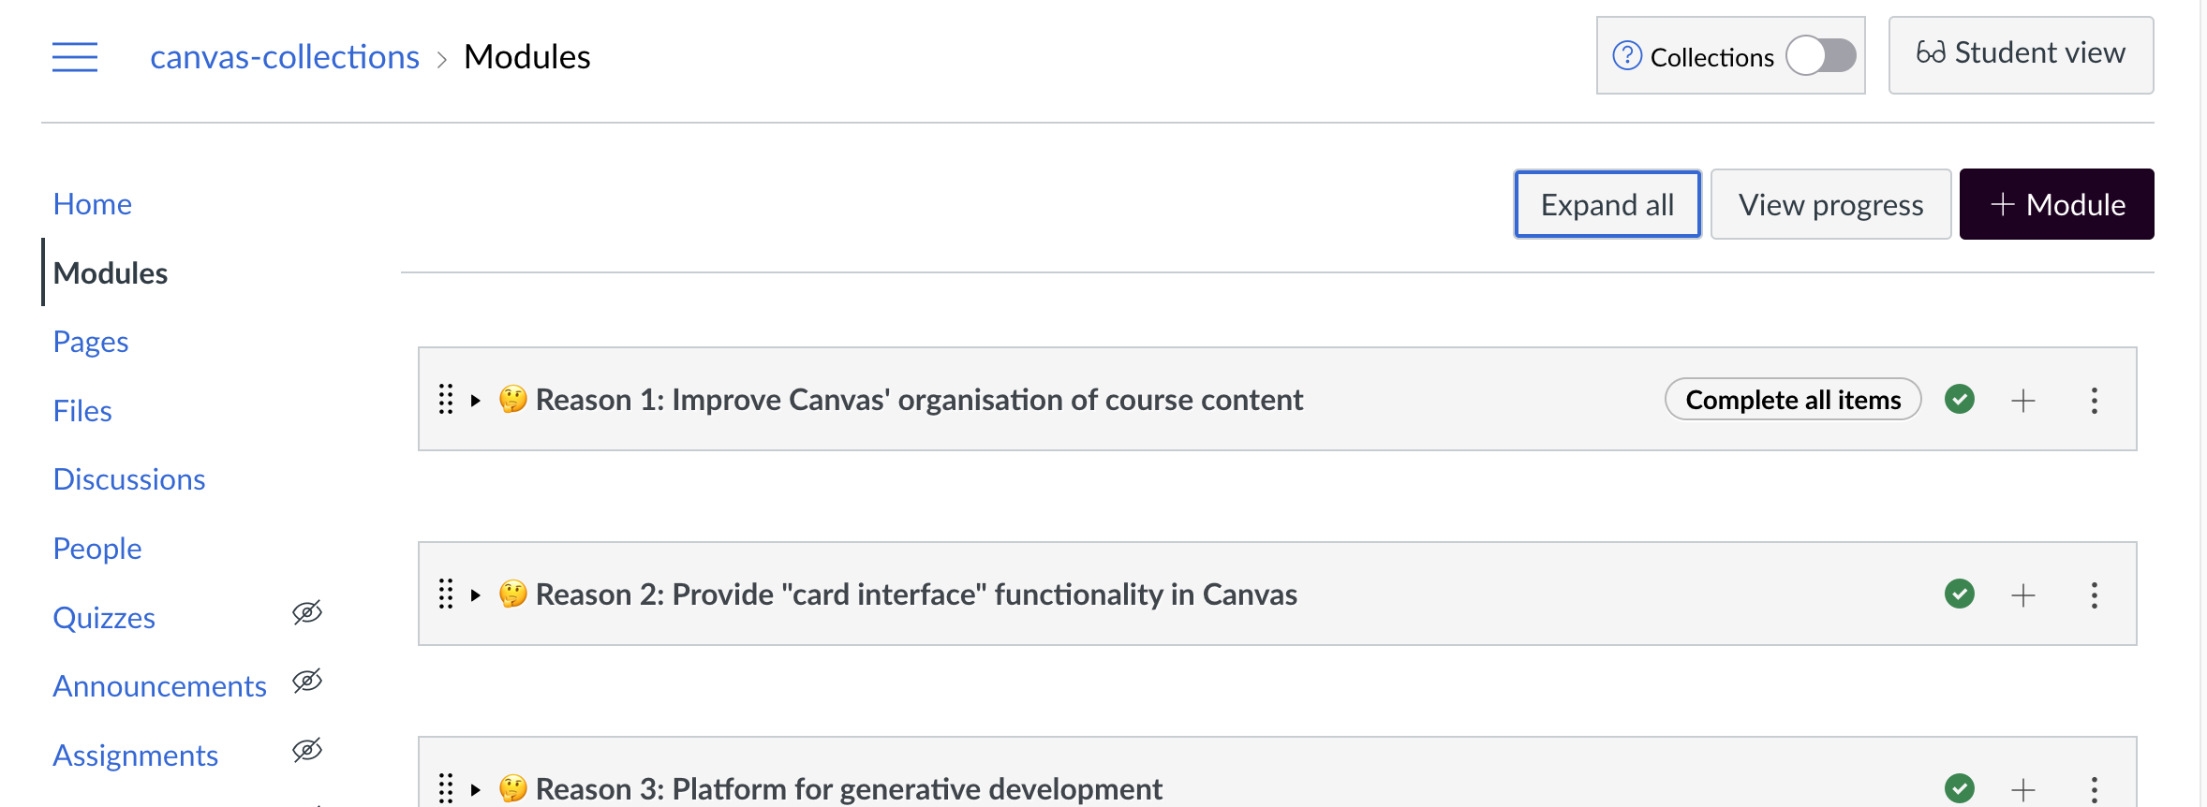The image size is (2207, 807).
Task: Open the canvas-collections breadcrumb link
Action: pos(285,57)
